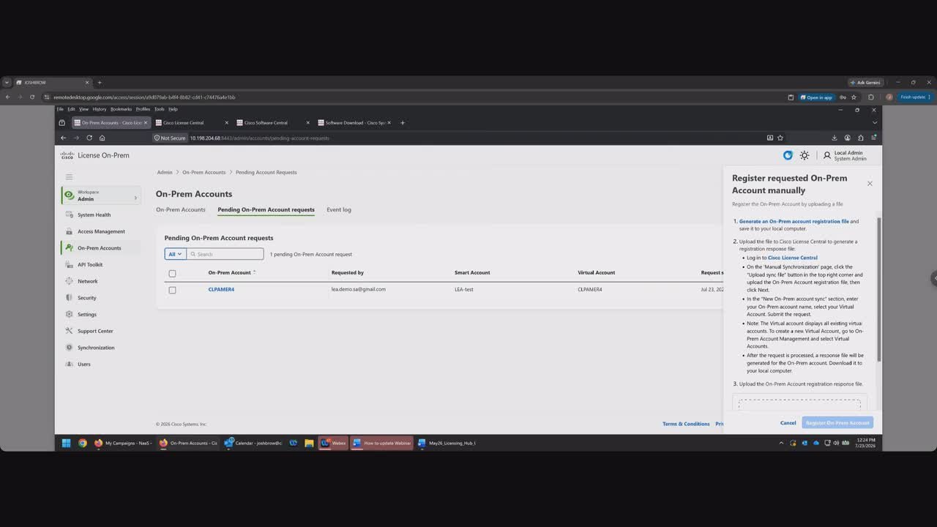
Task: Open the Settings gear icon in sidebar
Action: (70, 314)
